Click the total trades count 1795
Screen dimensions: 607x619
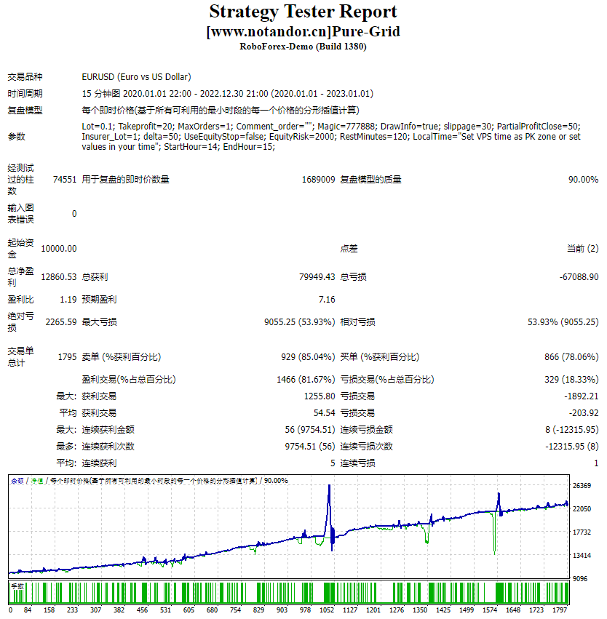pos(66,357)
